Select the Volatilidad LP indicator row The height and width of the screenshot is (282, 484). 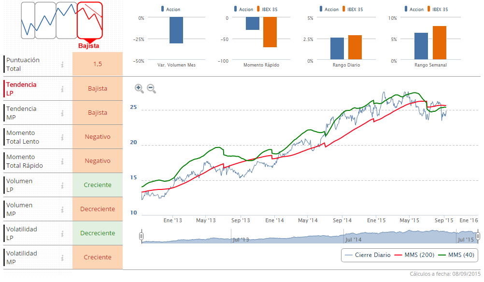tap(28, 233)
